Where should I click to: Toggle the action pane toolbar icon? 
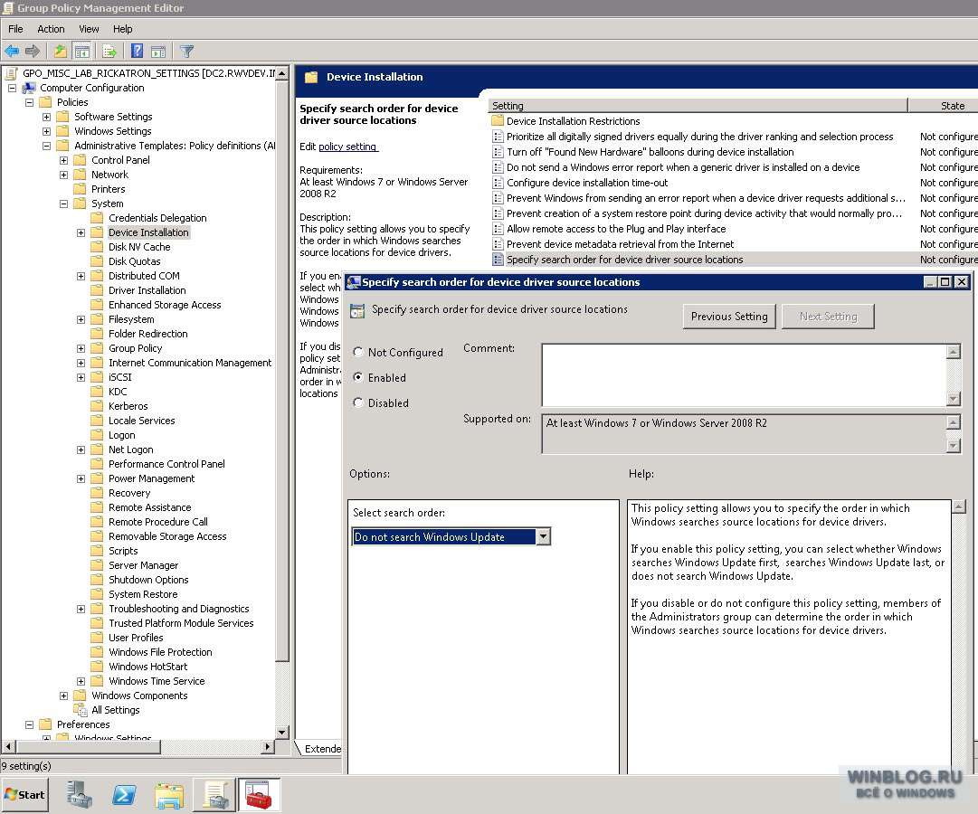click(x=158, y=52)
